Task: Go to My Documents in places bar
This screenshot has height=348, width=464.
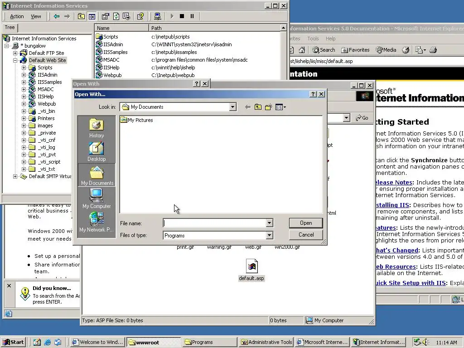Action: click(97, 175)
